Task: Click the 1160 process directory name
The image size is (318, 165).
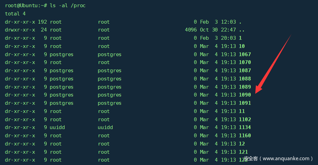Action: [x=245, y=136]
